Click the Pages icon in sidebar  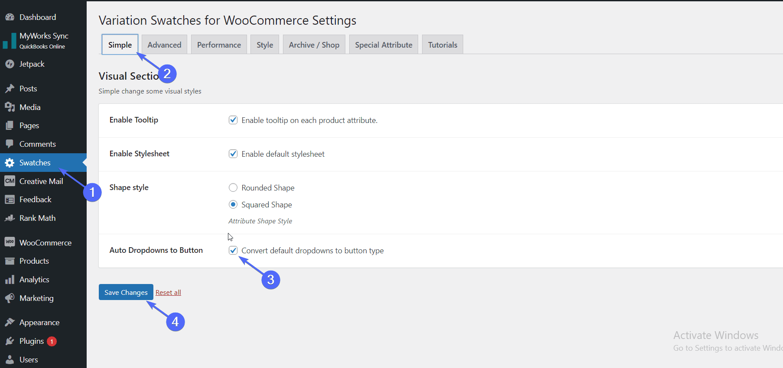pos(10,126)
